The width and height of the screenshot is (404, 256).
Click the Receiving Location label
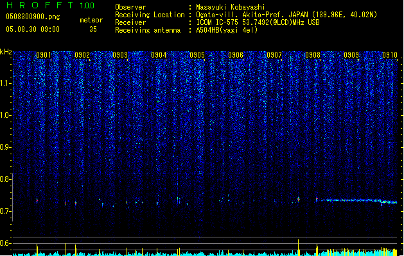150,15
